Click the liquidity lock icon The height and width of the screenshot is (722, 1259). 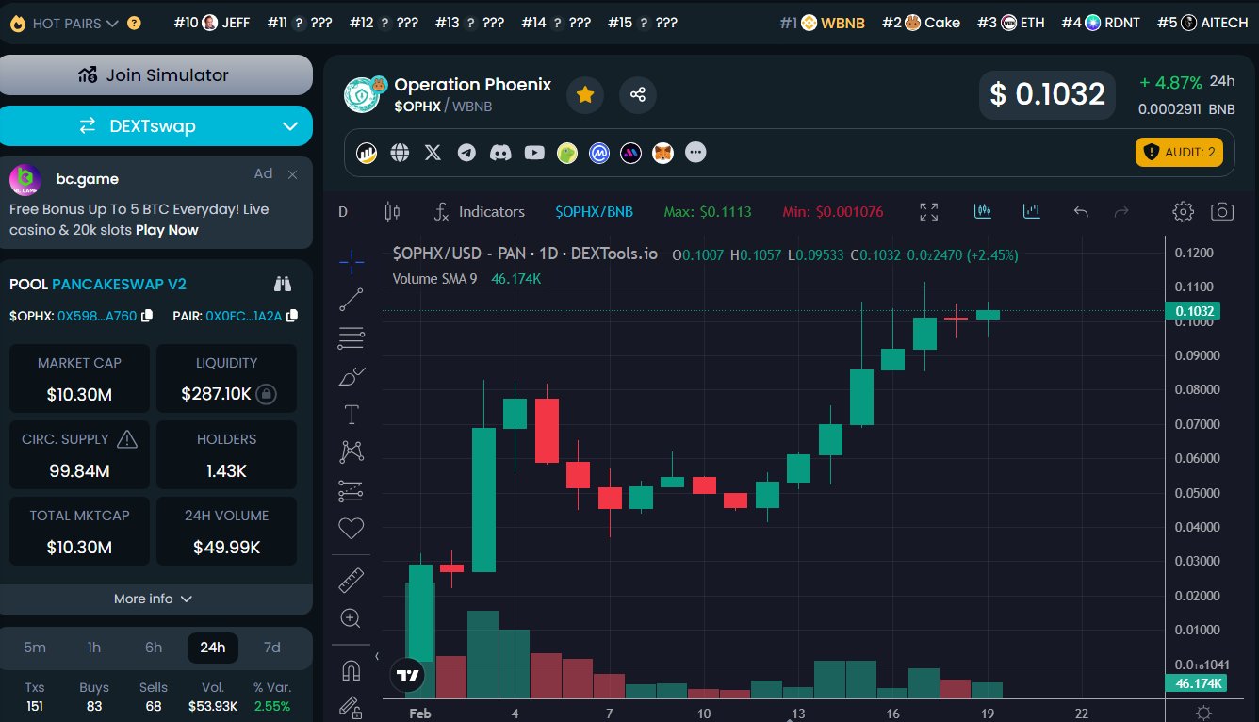coord(266,394)
